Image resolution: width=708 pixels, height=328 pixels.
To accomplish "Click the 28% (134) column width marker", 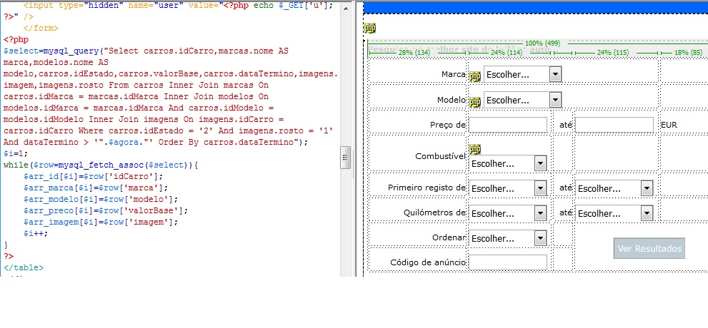I will [x=414, y=53].
